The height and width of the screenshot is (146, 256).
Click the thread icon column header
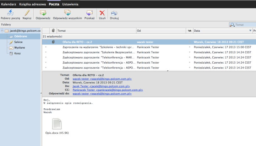tap(190, 31)
